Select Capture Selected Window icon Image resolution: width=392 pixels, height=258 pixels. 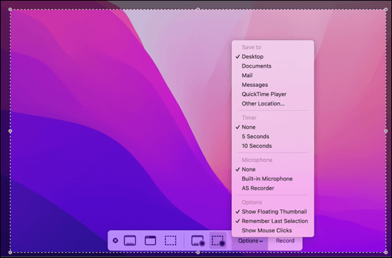click(150, 241)
